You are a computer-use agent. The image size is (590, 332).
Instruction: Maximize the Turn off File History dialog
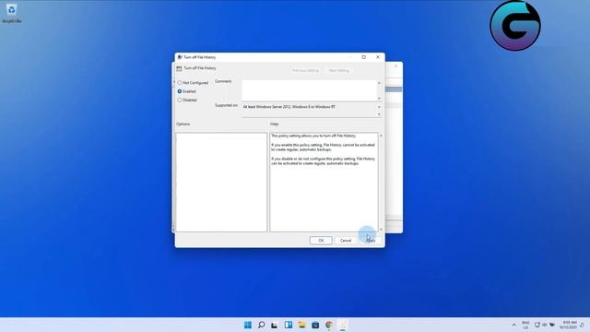(363, 57)
